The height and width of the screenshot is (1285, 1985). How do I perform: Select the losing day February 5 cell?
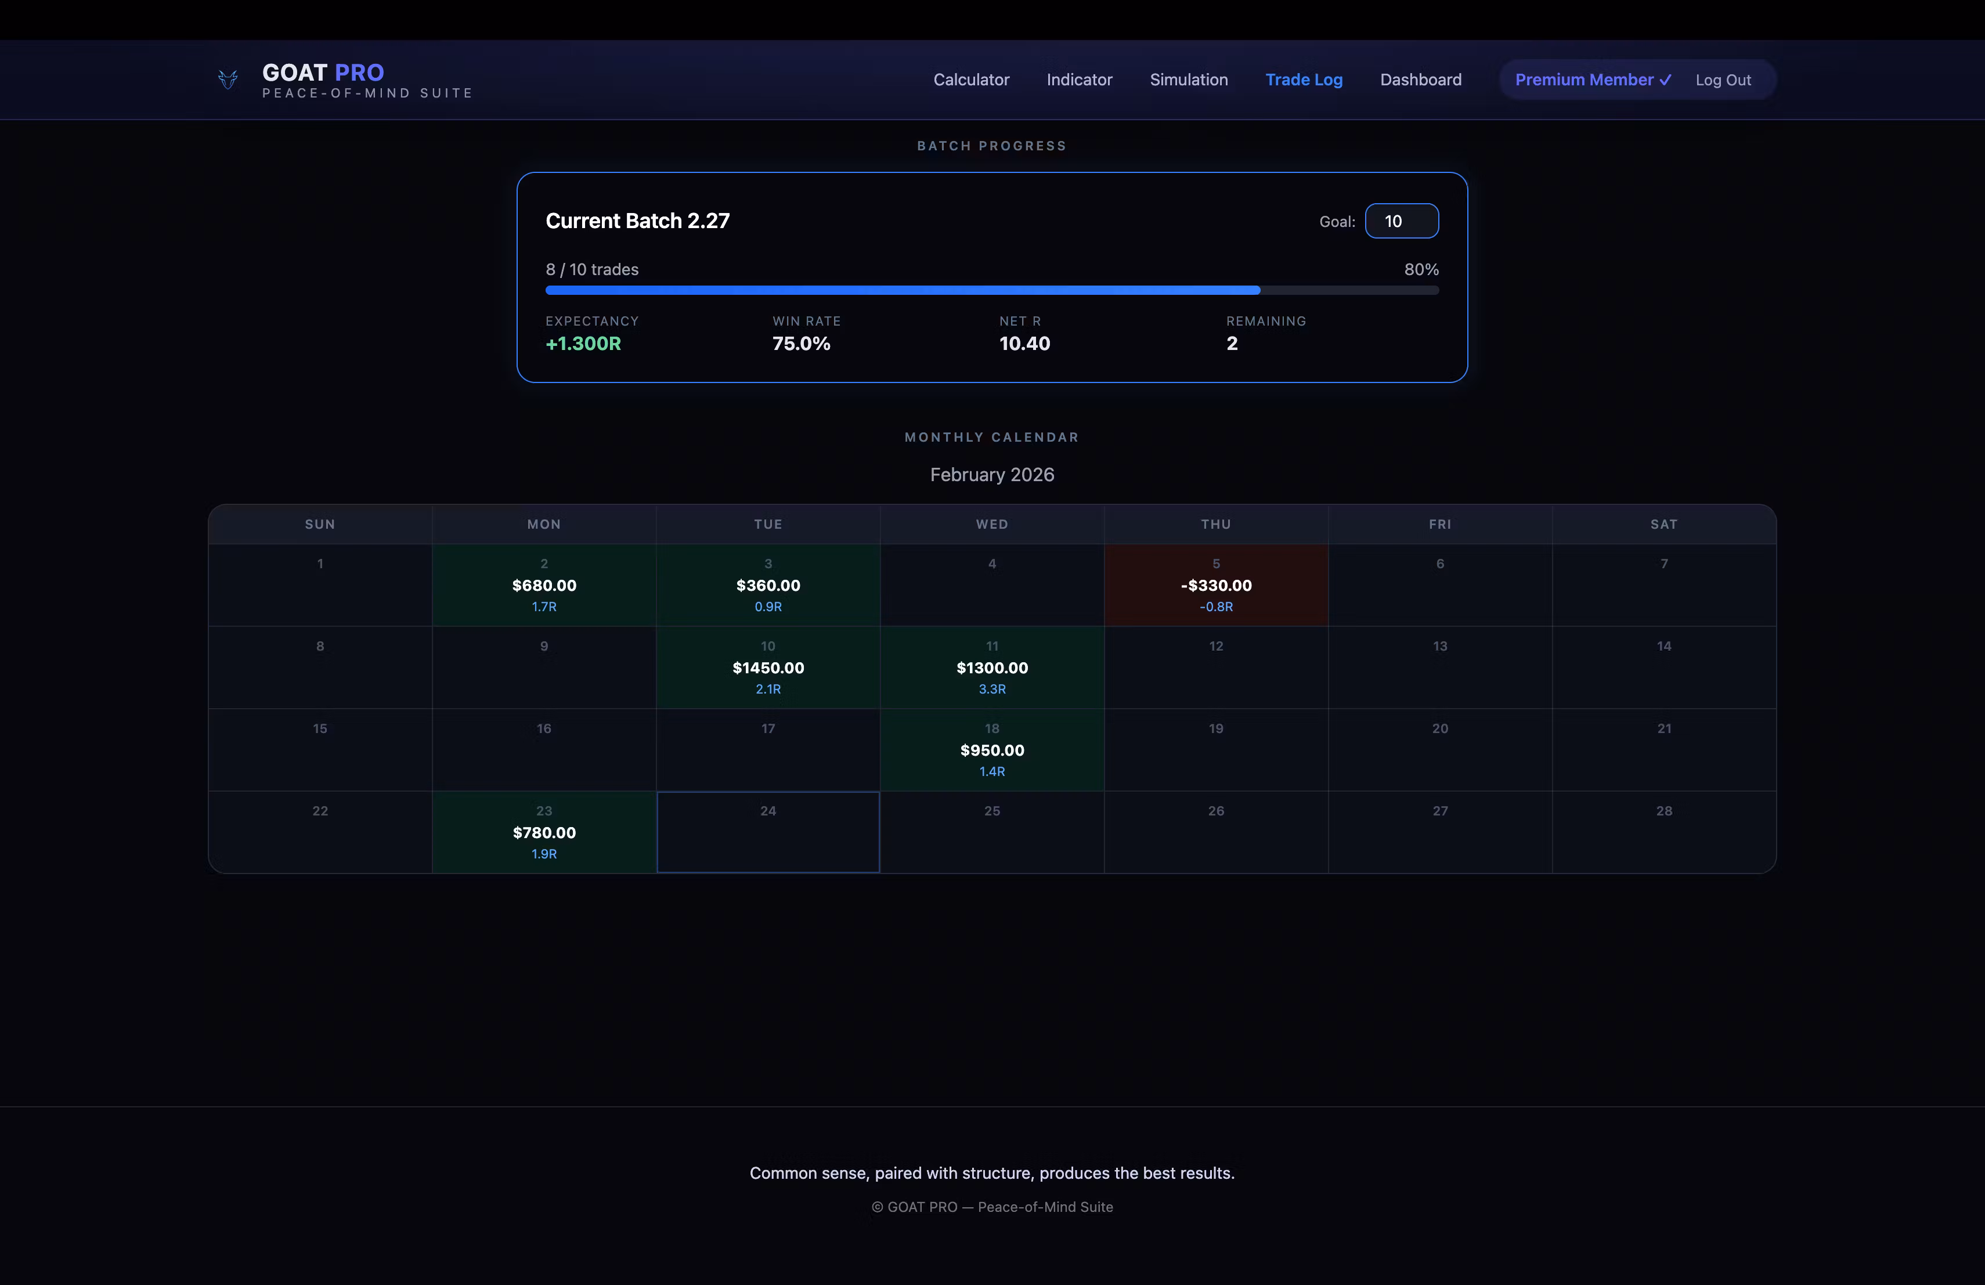(1216, 586)
